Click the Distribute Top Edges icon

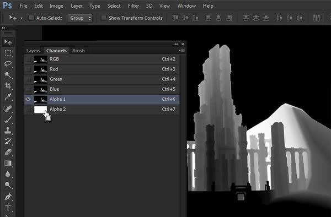[245, 18]
